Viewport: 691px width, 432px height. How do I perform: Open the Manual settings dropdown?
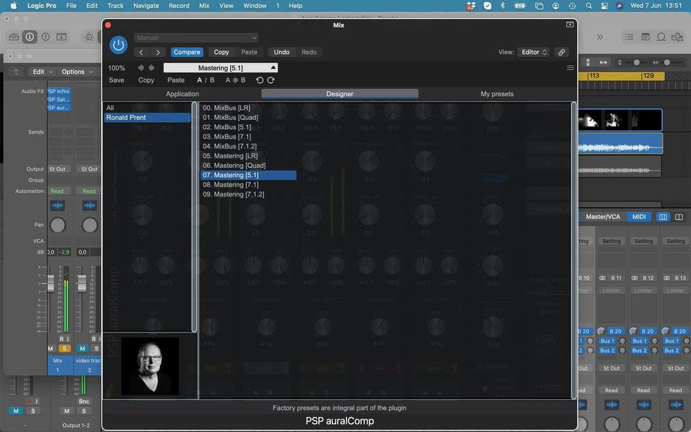coord(196,38)
